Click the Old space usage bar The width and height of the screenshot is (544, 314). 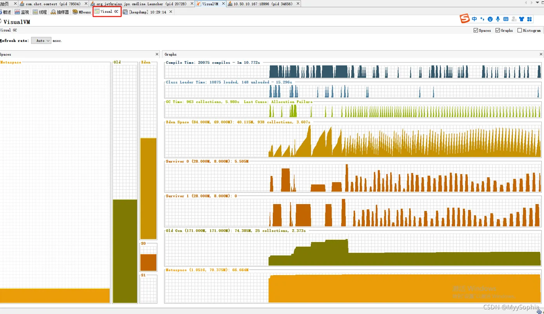click(x=125, y=251)
